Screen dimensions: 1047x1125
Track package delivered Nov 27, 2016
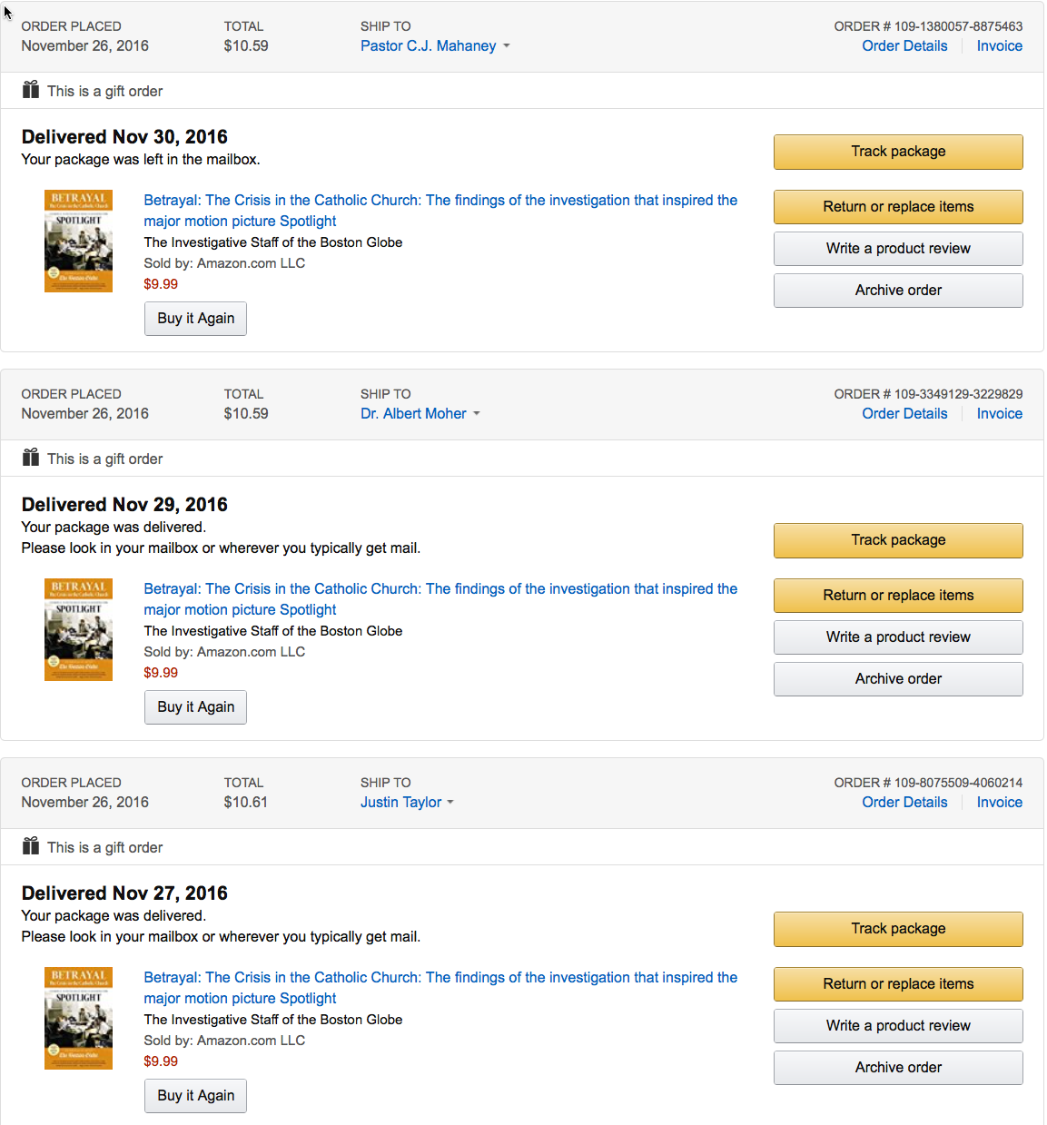[x=898, y=929]
